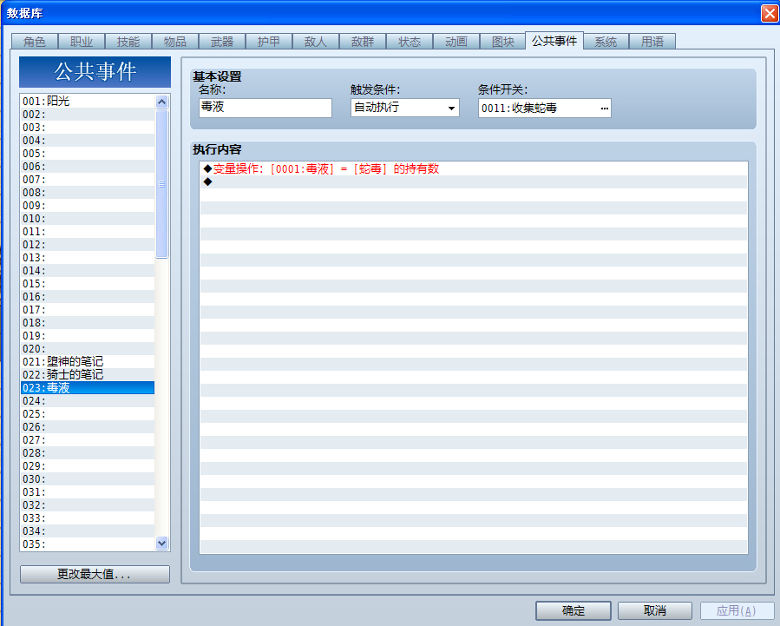
Task: Select empty event slot 012
Action: pyautogui.click(x=88, y=244)
